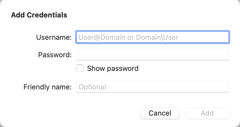Enable the Show password checkbox

80,68
